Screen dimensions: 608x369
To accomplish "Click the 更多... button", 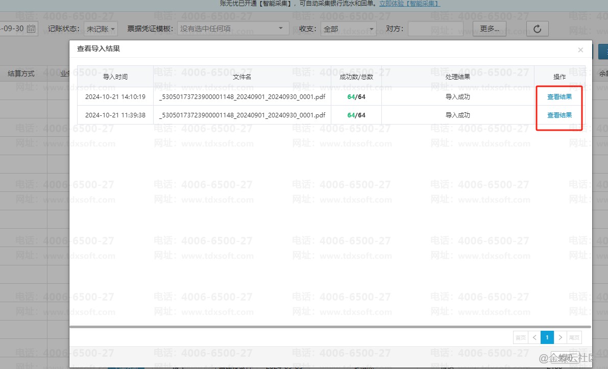I will point(490,29).
